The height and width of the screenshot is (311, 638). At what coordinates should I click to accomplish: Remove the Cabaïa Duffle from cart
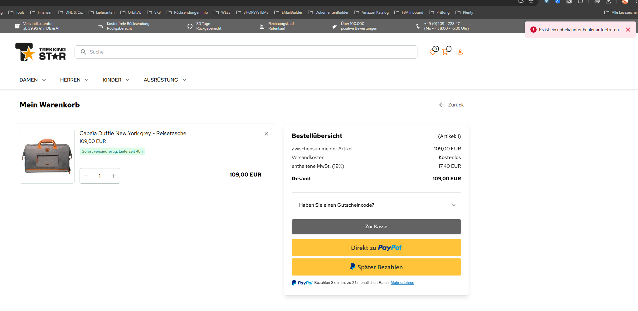(x=266, y=134)
